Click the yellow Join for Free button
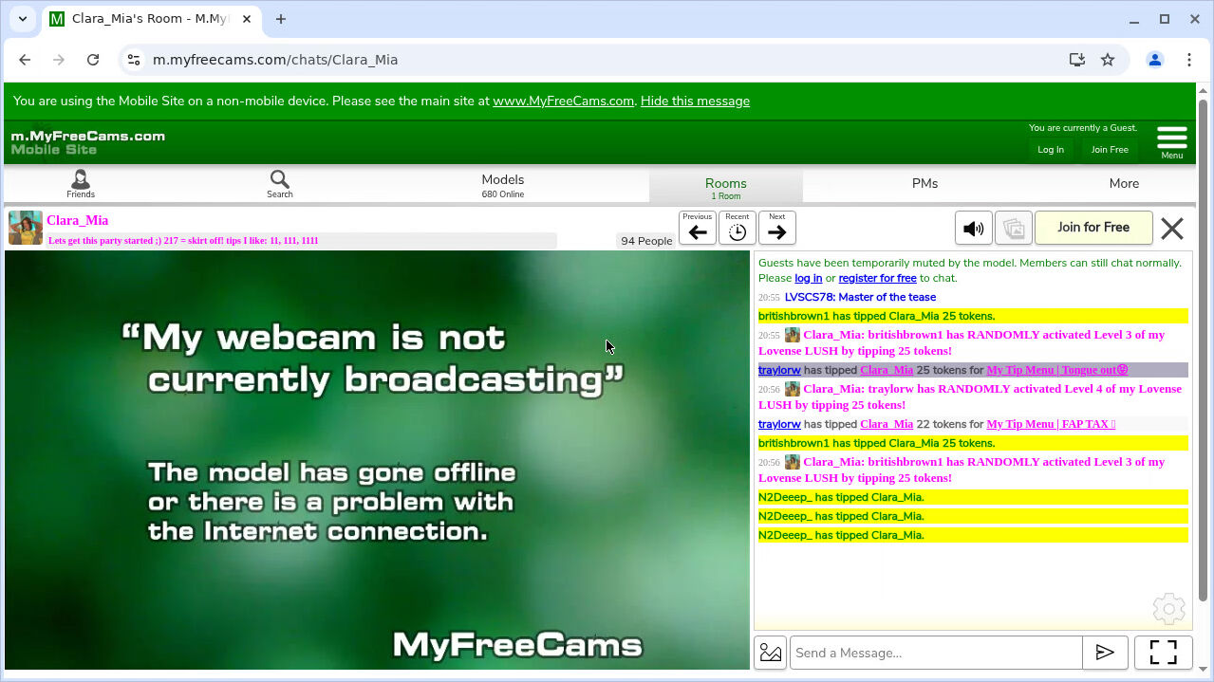Viewport: 1214px width, 682px height. (x=1093, y=228)
